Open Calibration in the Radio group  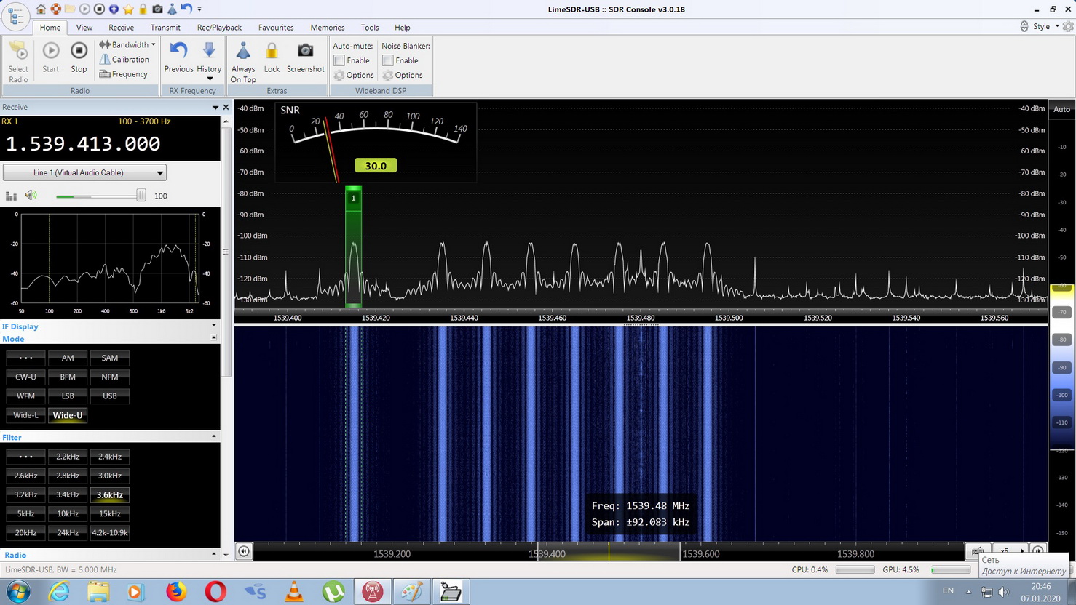pos(124,60)
